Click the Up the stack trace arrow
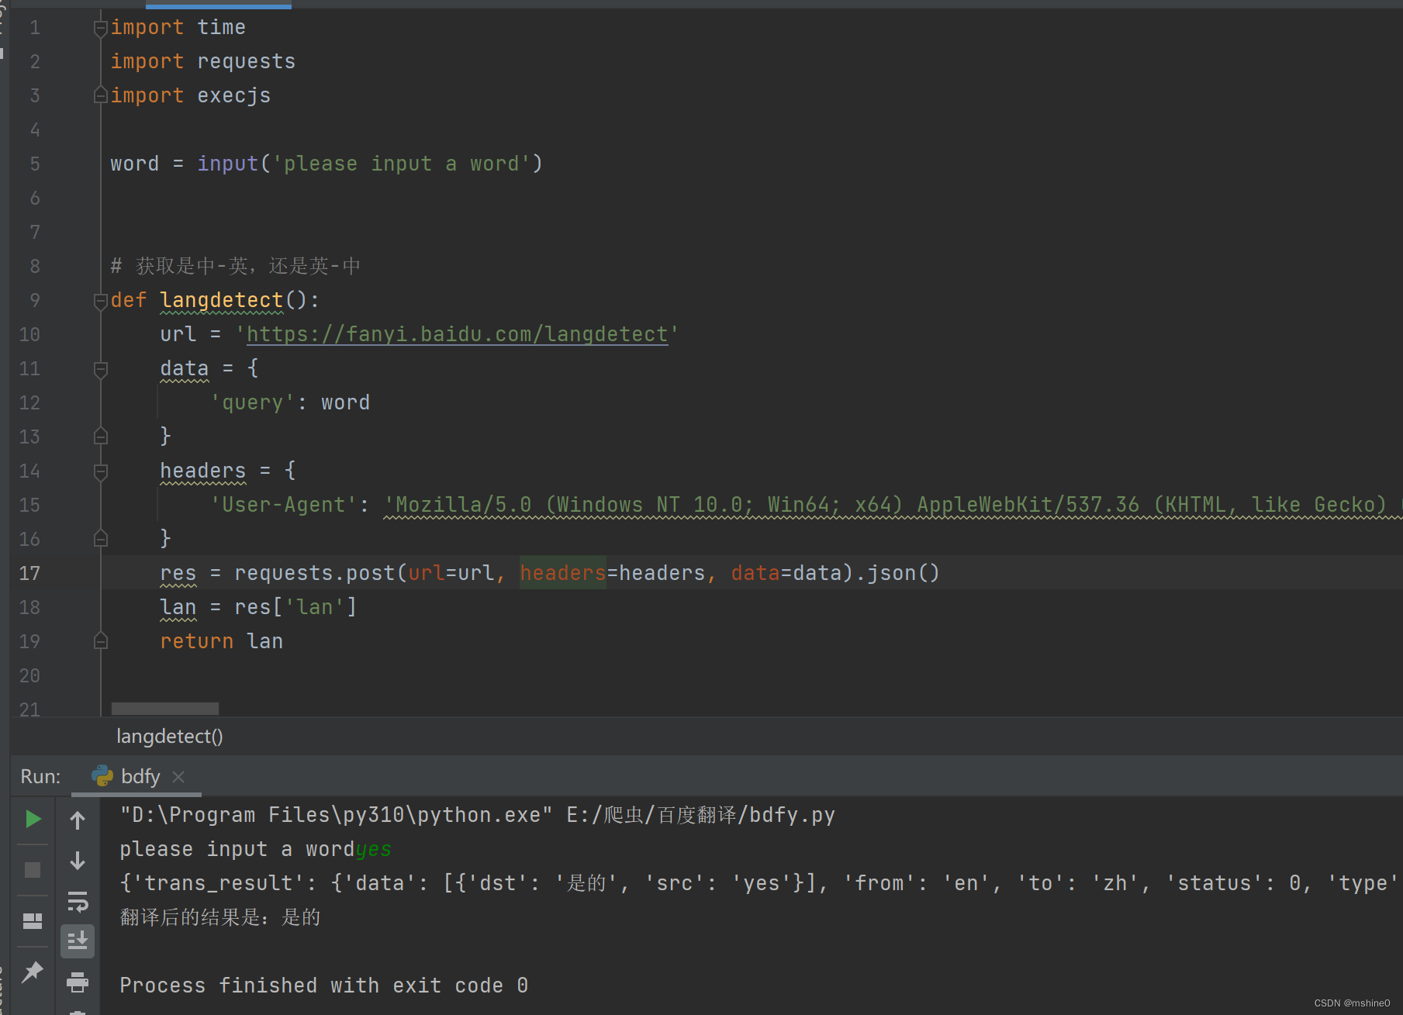The height and width of the screenshot is (1015, 1403). pos(78,820)
